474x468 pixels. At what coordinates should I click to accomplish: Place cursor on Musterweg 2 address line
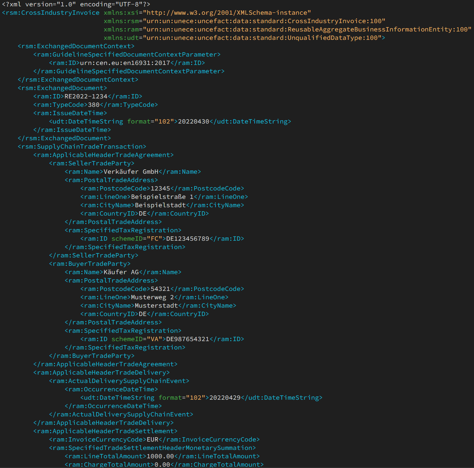coord(152,297)
